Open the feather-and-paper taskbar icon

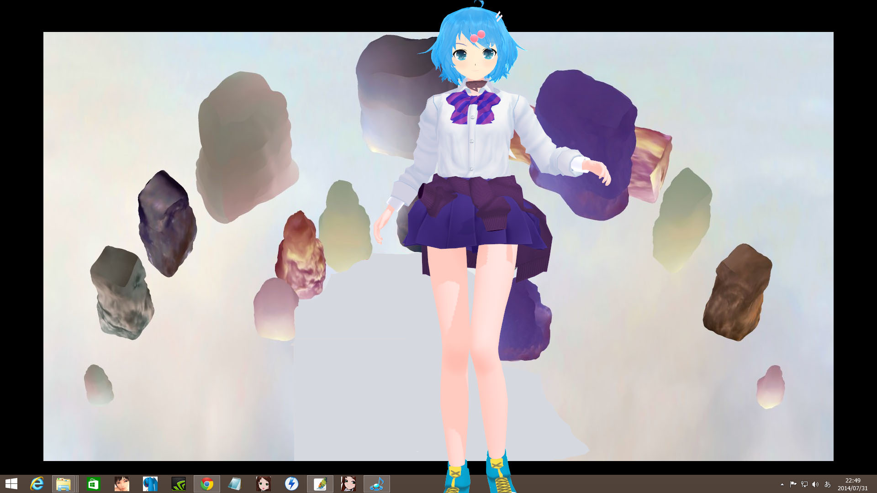[x=320, y=484]
